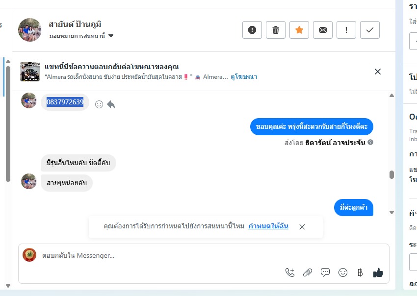Open the ดูโฆษณา ad link
Image resolution: width=417 pixels, height=296 pixels.
point(244,77)
